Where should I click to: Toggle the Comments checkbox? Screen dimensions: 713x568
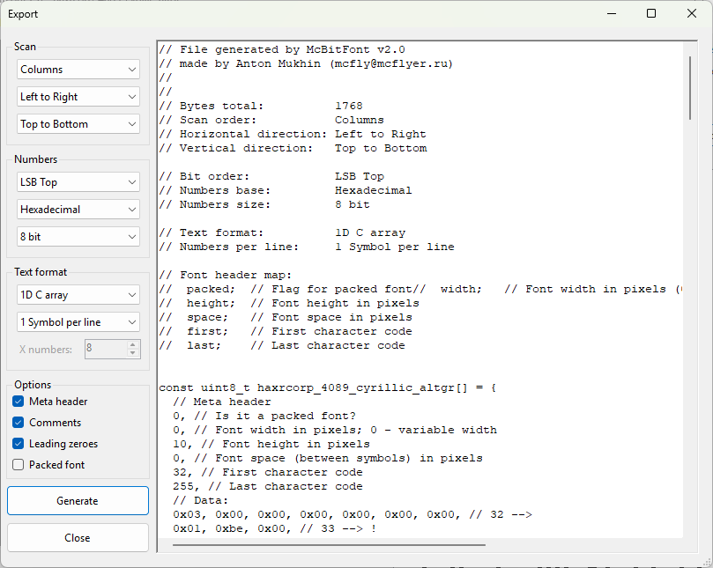tap(19, 423)
